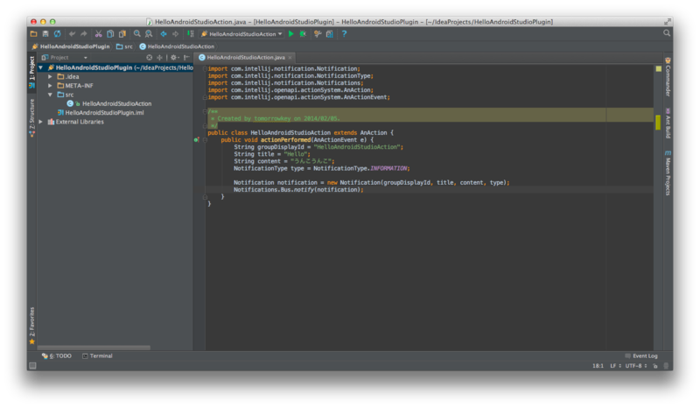Image resolution: width=700 pixels, height=408 pixels.
Task: Click the Paste clipboard icon
Action: point(122,34)
